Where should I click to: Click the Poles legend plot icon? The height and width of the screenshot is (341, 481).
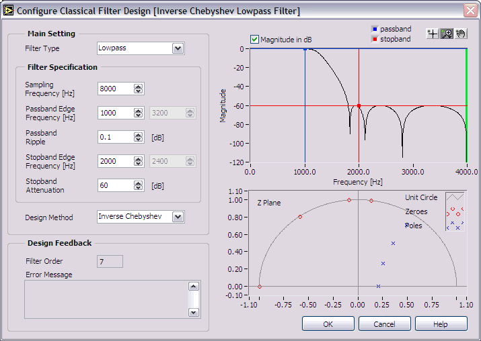tap(455, 226)
